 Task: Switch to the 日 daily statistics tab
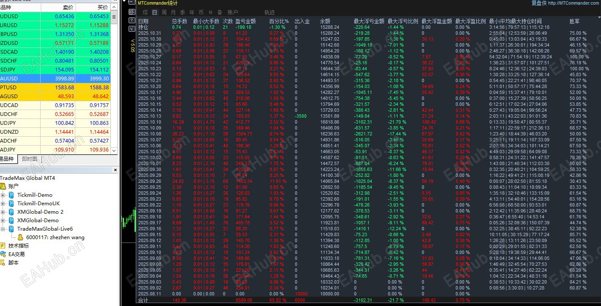tap(155, 13)
